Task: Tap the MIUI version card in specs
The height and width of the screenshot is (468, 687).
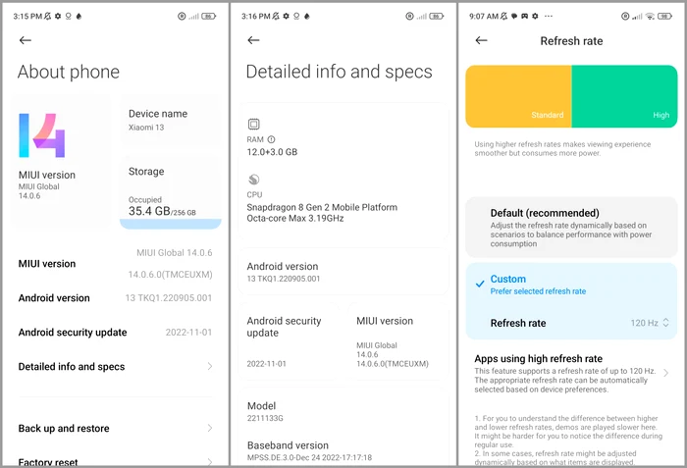Action: (x=397, y=341)
